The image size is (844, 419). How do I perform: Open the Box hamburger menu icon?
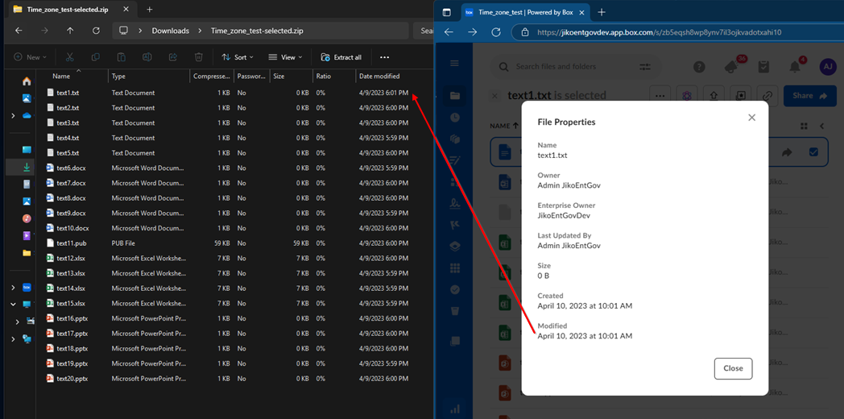(x=454, y=64)
